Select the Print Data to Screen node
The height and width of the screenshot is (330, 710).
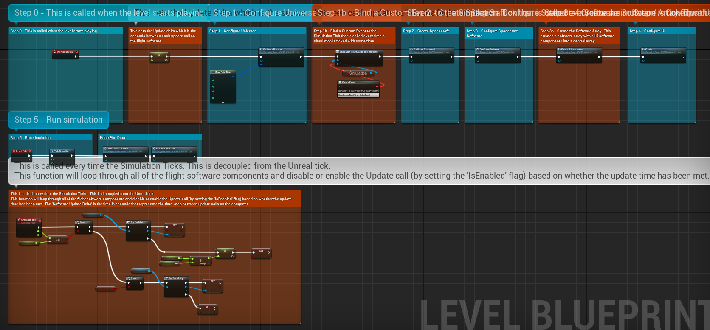point(125,149)
